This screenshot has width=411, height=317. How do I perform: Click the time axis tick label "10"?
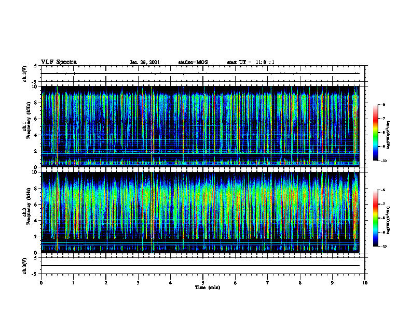(365, 283)
